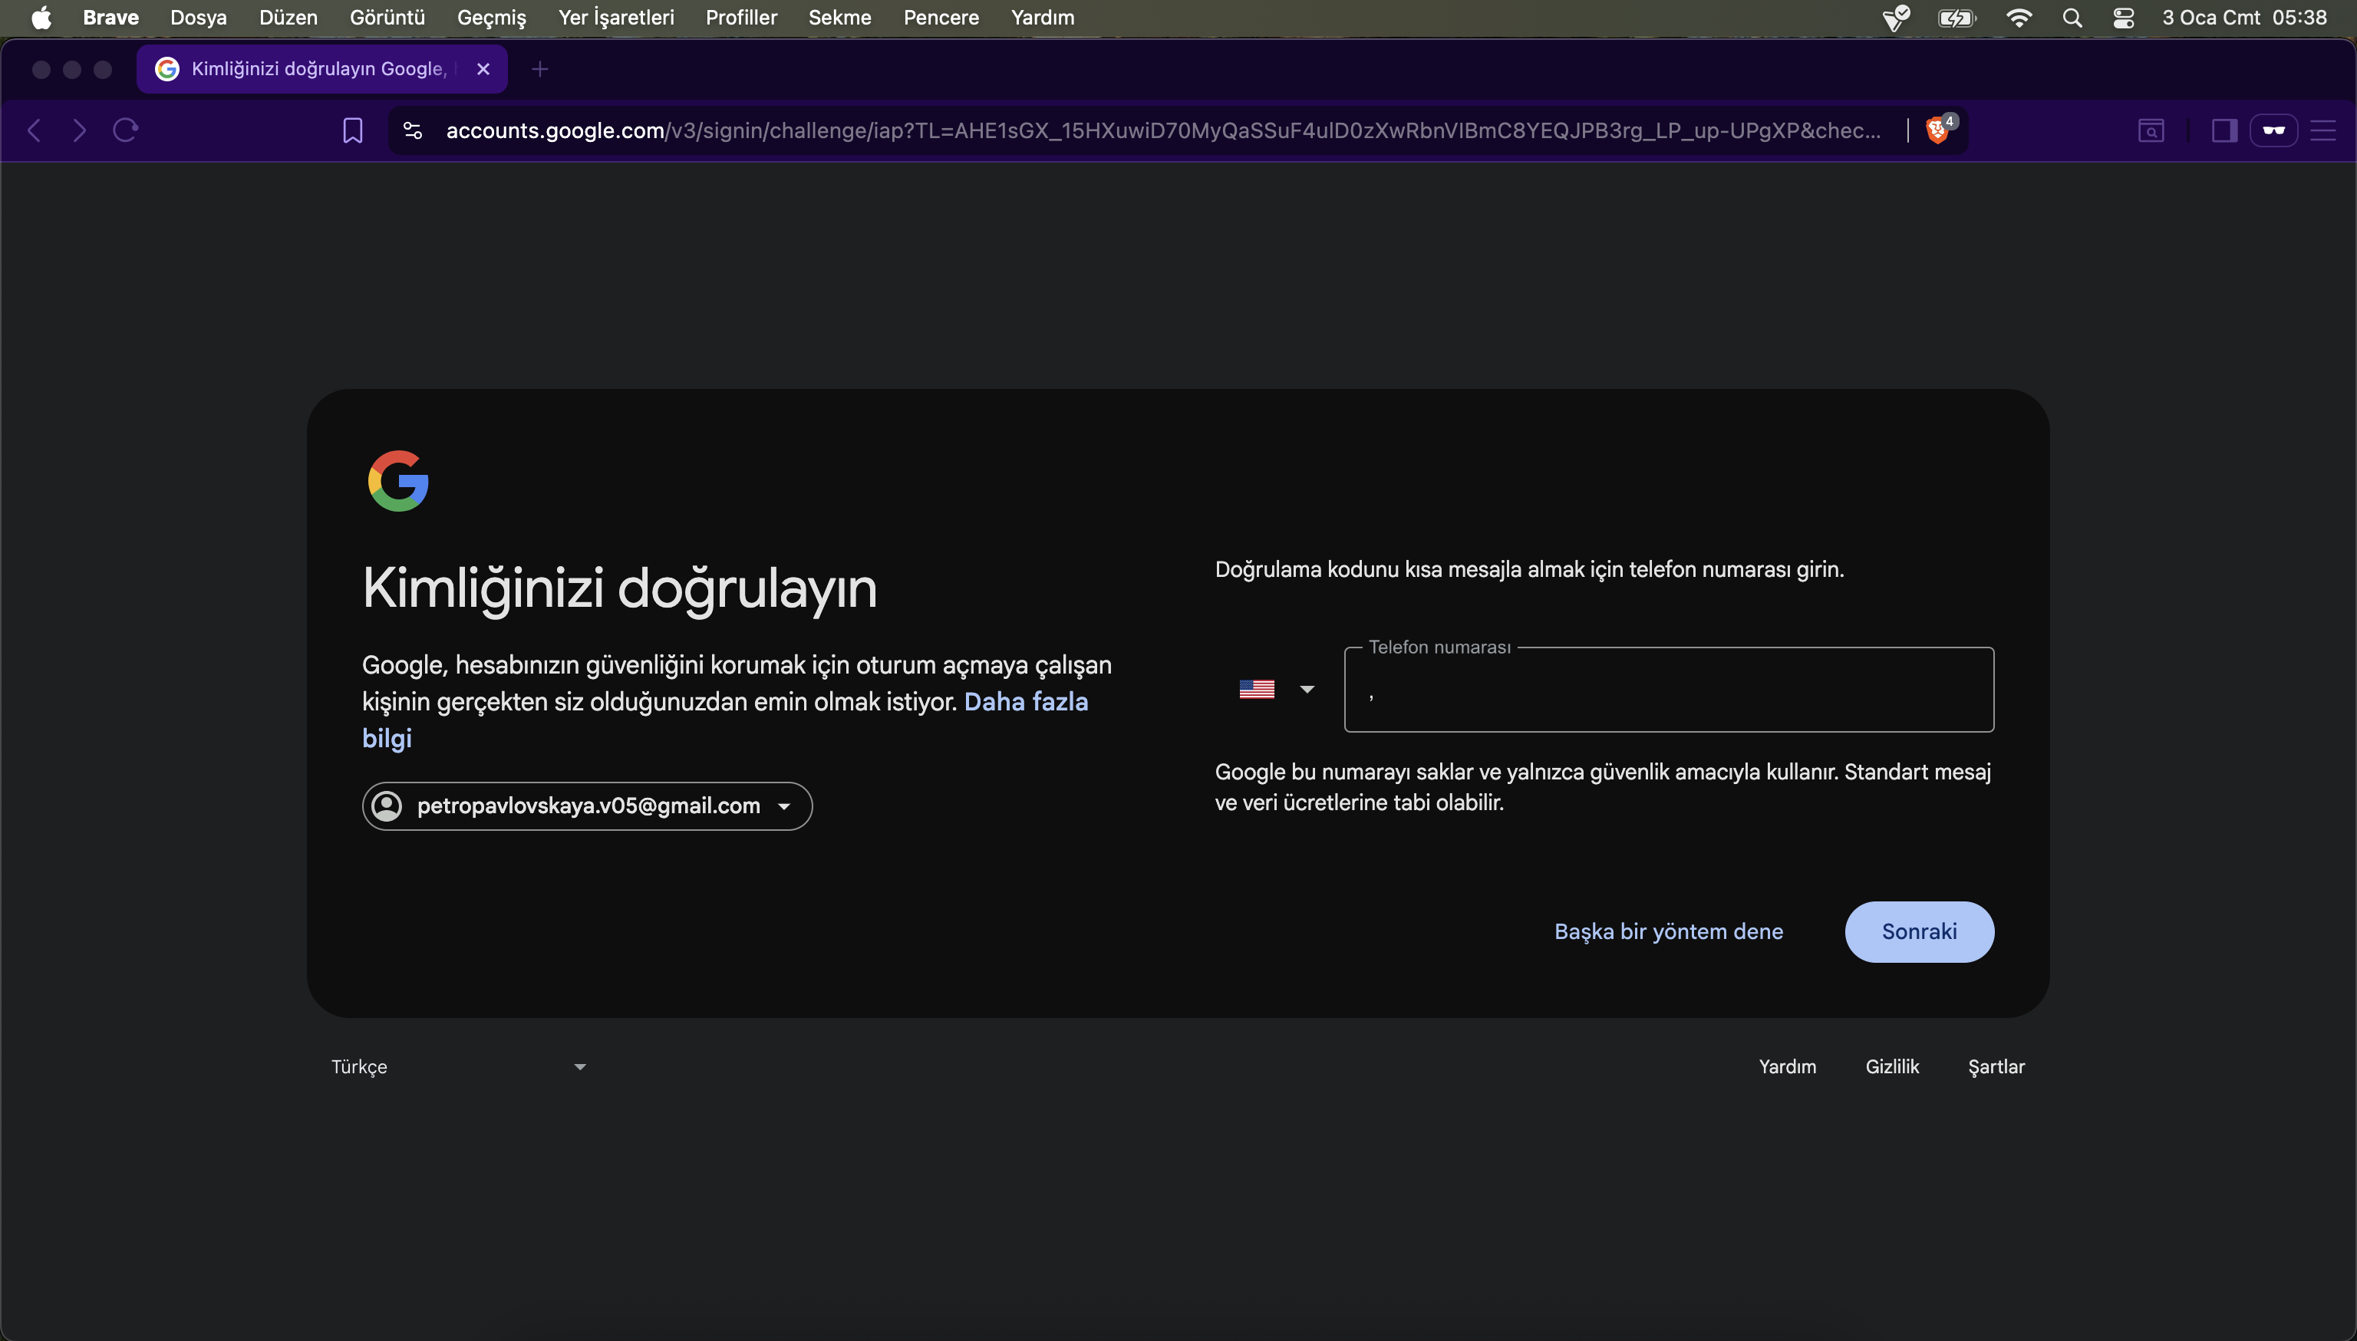Open the Profiller menu
2357x1341 pixels.
[x=741, y=18]
